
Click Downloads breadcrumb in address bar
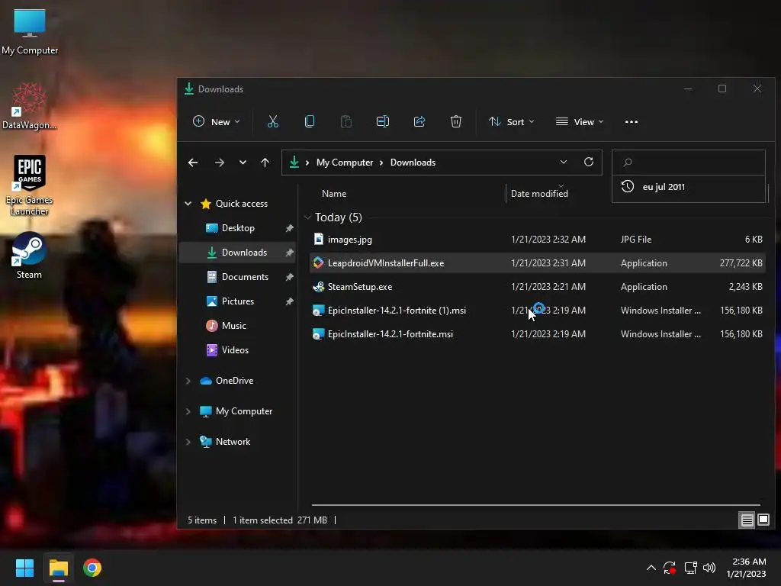pyautogui.click(x=413, y=163)
